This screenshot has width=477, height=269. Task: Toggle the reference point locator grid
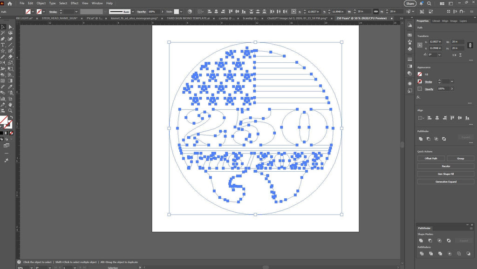[420, 45]
